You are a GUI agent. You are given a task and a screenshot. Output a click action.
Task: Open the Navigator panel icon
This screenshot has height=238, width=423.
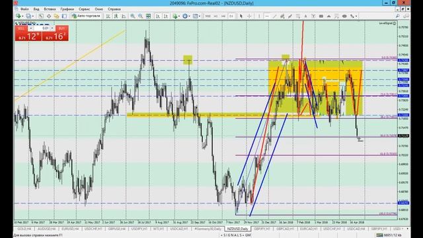coord(56,16)
